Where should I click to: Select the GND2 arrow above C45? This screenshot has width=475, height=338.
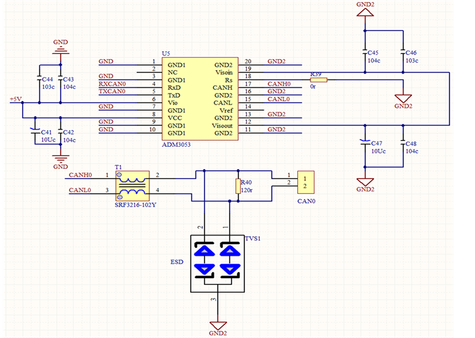[x=365, y=14]
